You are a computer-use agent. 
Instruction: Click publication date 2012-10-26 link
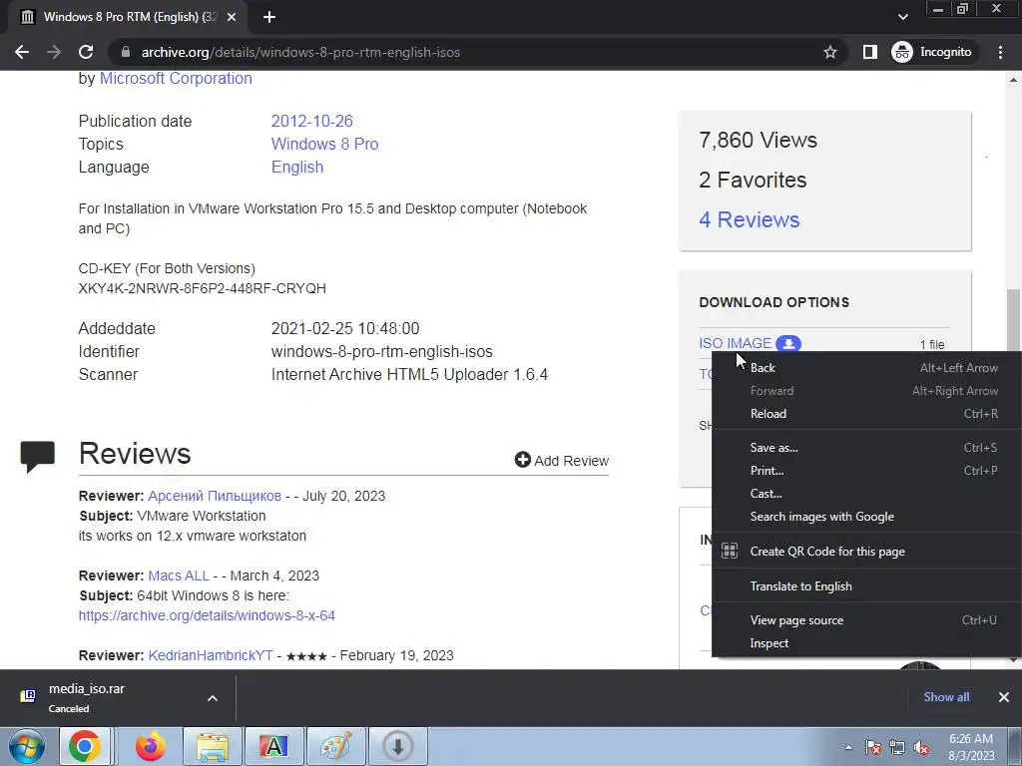pos(311,121)
